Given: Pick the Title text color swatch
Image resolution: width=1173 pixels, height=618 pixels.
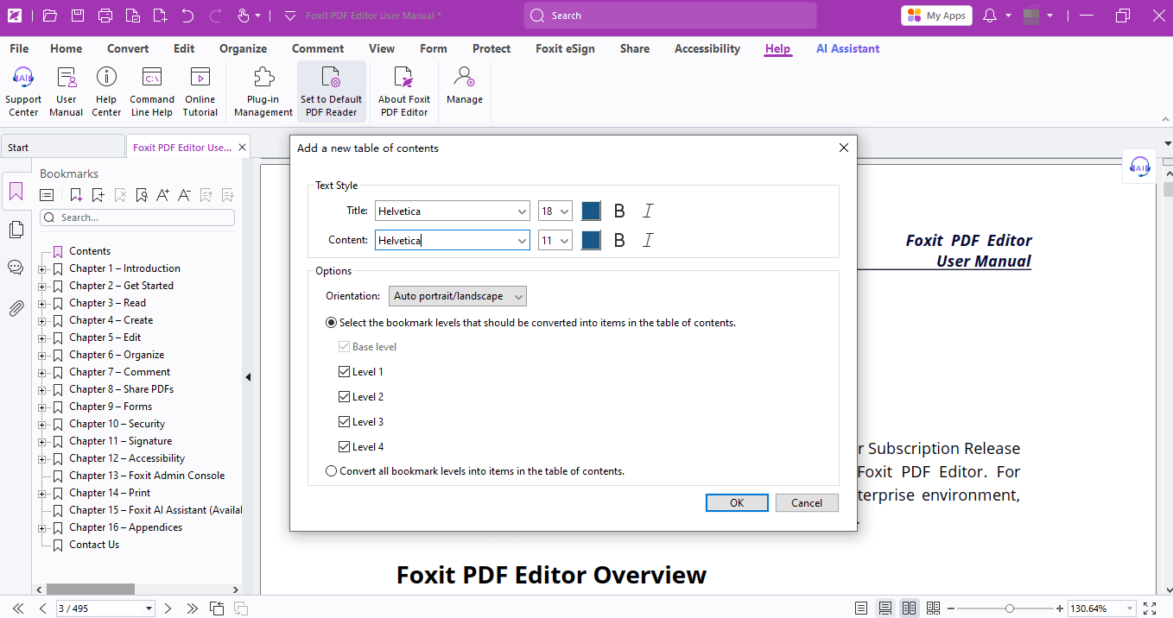Looking at the screenshot, I should (x=591, y=211).
